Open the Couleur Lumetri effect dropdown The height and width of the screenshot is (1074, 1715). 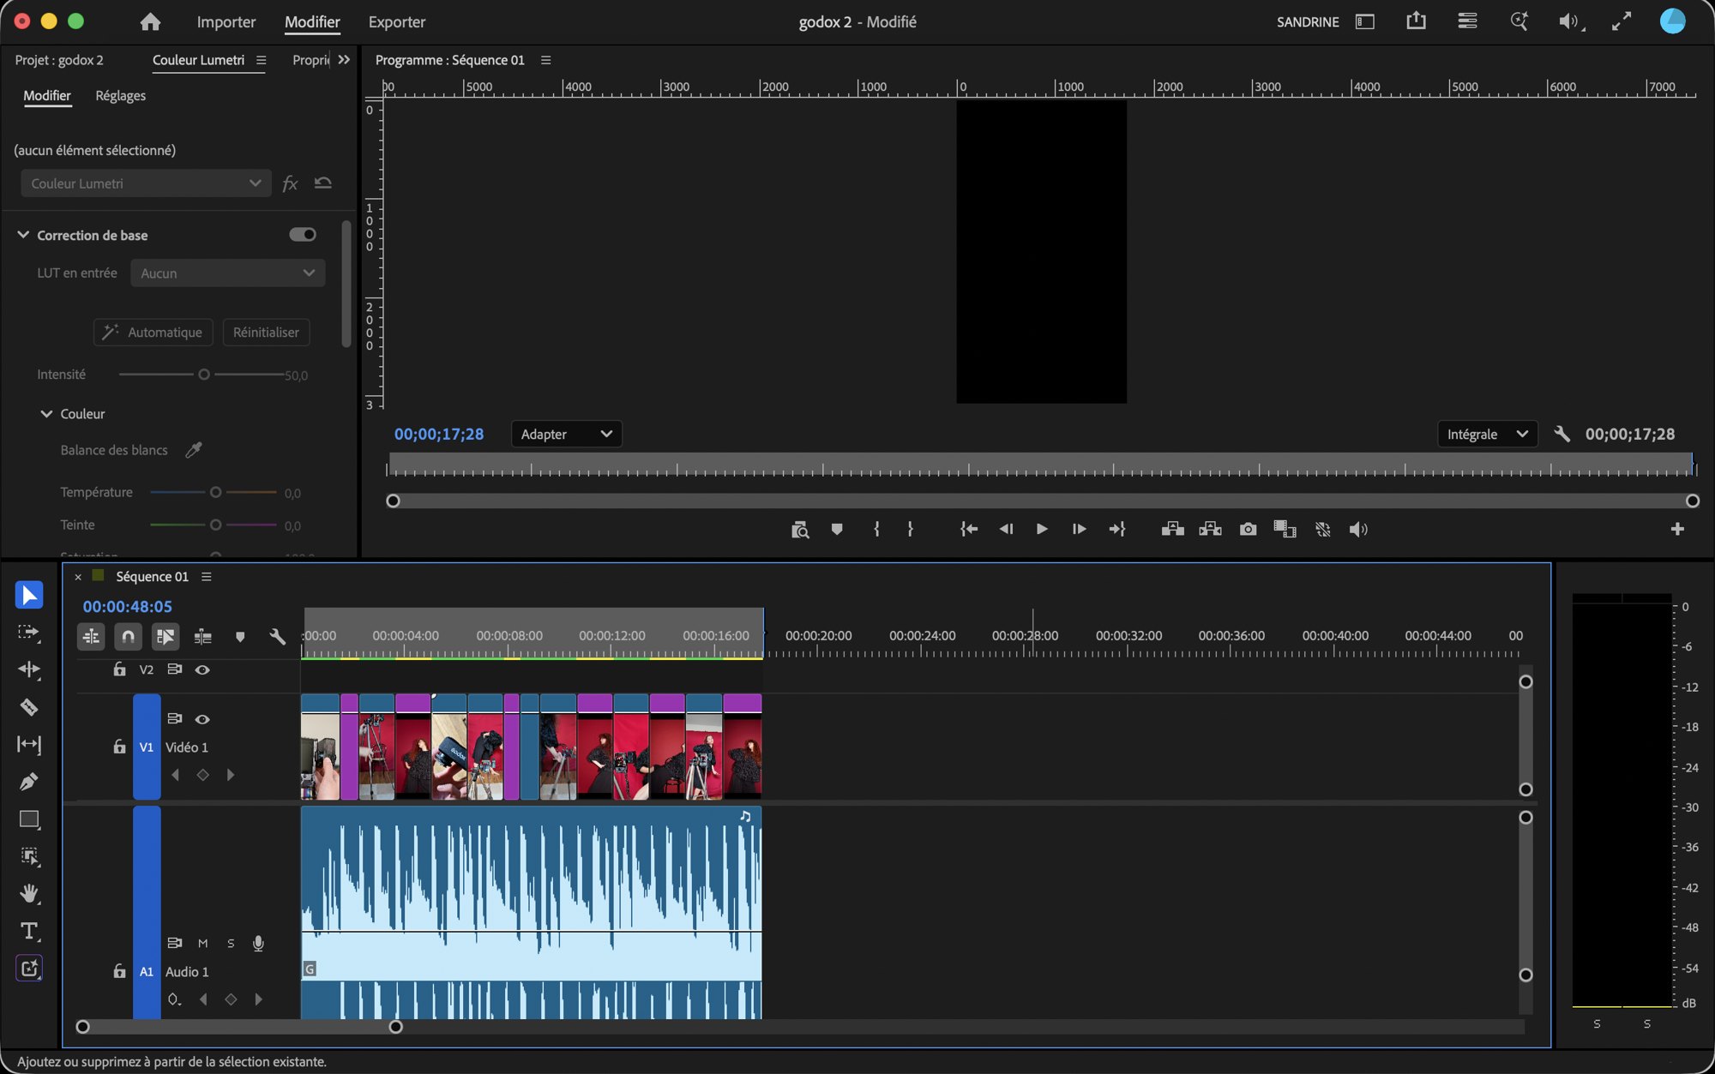click(146, 183)
